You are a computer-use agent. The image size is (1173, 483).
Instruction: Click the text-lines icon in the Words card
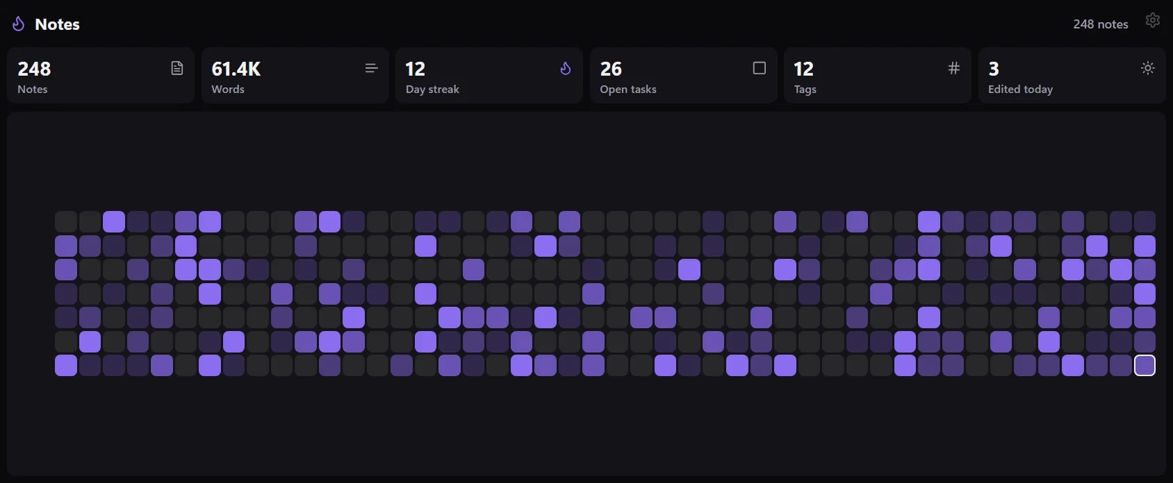click(371, 68)
